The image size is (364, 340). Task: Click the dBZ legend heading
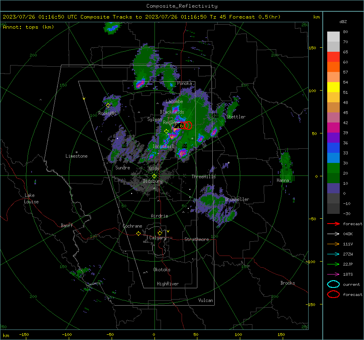coord(343,22)
